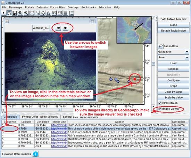Screen dimensions: 191x158
Task: Show the next image with right arrow
Action: (65, 28)
